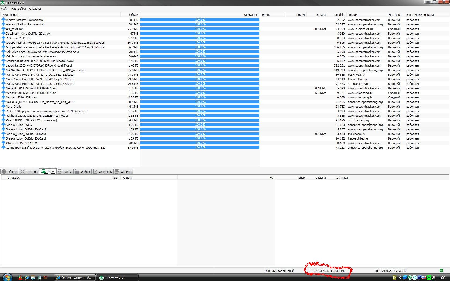The image size is (450, 281).
Task: Click the info icon on the Общие tab
Action: pyautogui.click(x=4, y=172)
